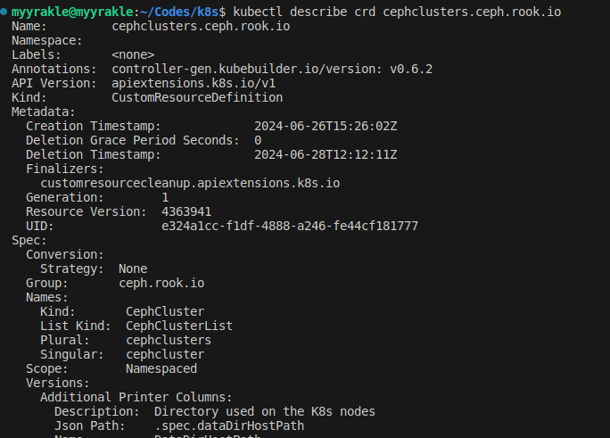Click the Scope value Namespaced

(x=161, y=368)
